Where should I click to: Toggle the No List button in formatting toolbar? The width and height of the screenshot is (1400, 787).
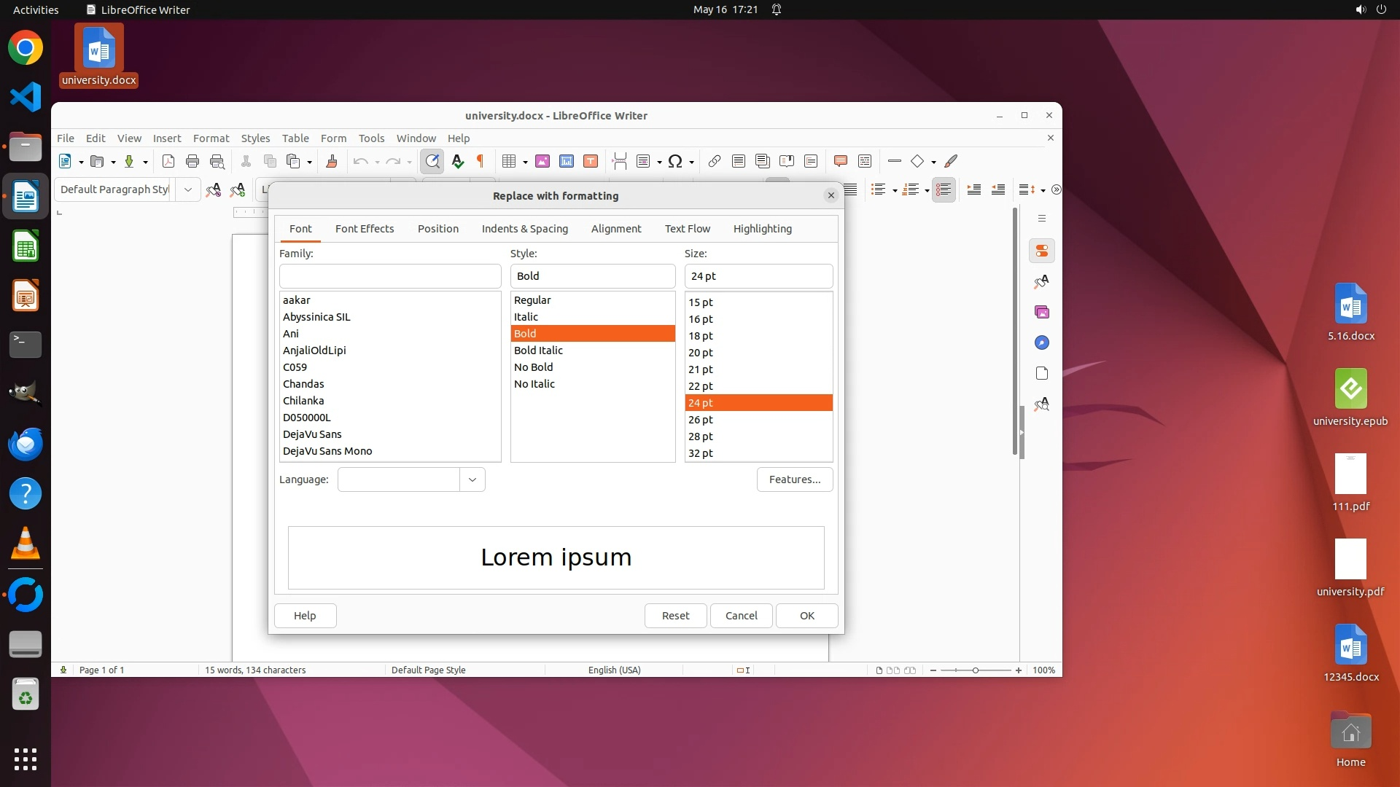coord(944,189)
